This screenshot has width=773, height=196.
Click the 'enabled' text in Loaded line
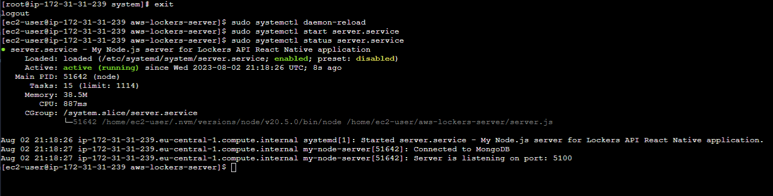291,59
